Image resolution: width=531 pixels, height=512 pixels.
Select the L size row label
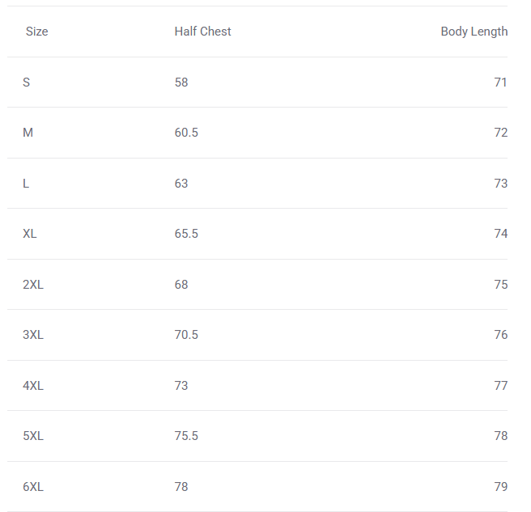(26, 184)
